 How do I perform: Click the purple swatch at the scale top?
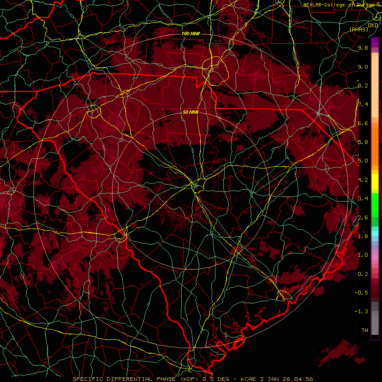[x=375, y=42]
